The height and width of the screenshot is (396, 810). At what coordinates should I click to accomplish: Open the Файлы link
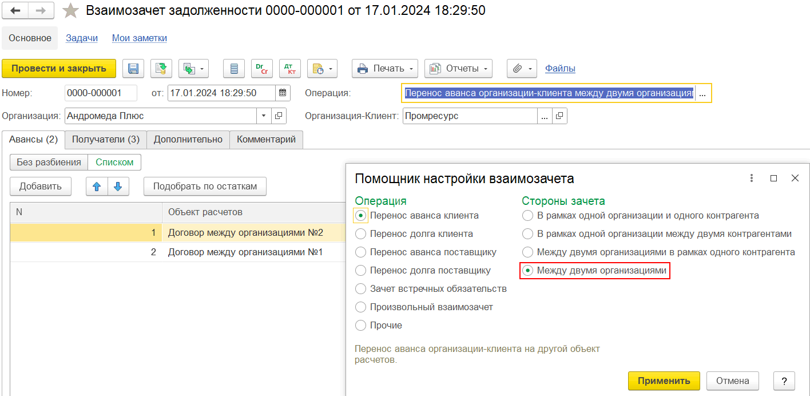[560, 69]
